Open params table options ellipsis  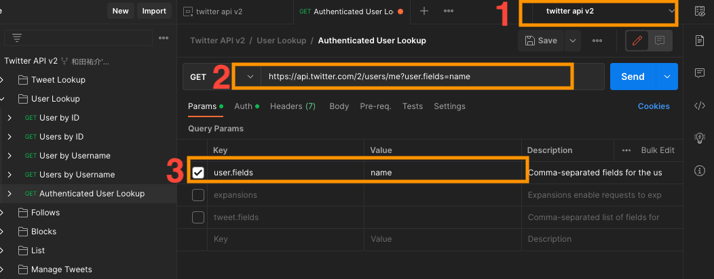(626, 150)
